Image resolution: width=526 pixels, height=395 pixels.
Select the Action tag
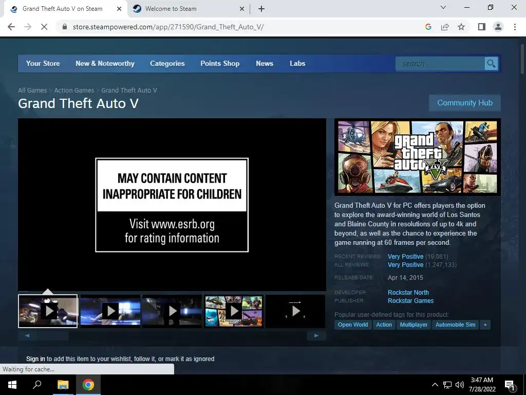(384, 325)
